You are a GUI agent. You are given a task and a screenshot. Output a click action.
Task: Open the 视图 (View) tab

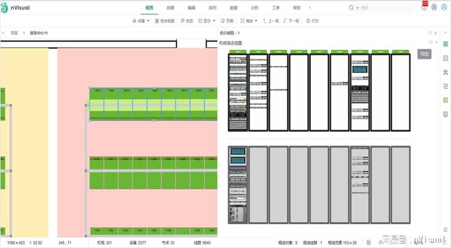tap(149, 8)
